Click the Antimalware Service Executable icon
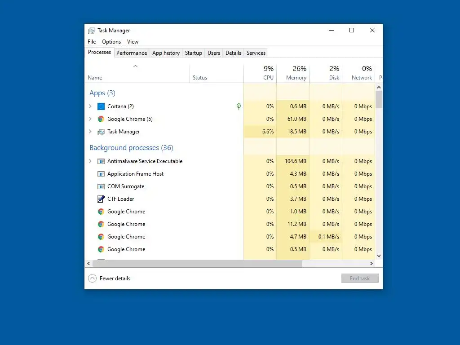 (101, 161)
